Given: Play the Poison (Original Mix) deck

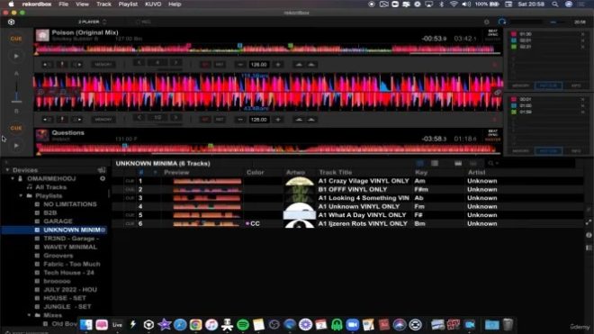Looking at the screenshot, I should tap(16, 56).
